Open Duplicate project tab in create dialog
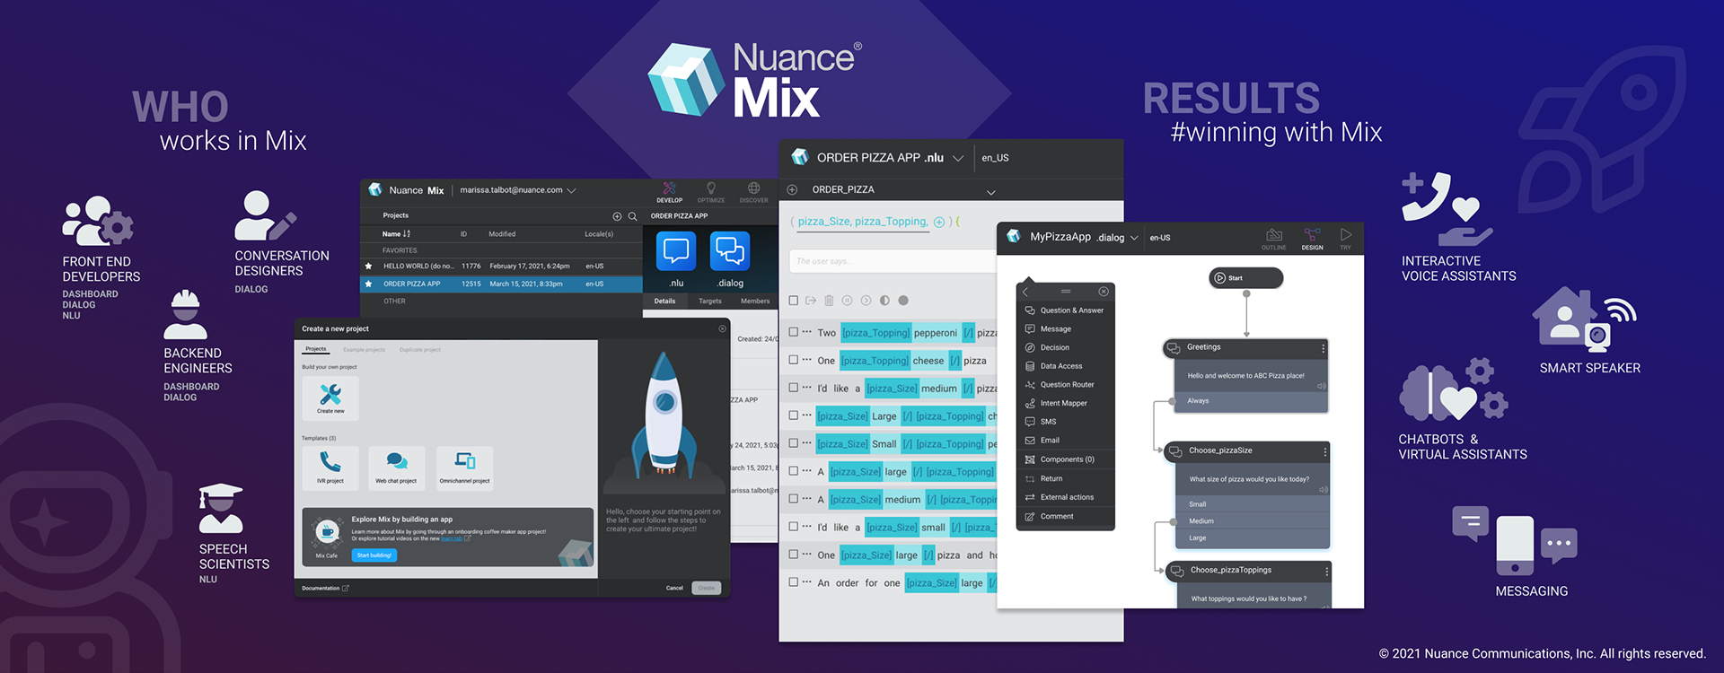Viewport: 1724px width, 673px height. pos(420,350)
